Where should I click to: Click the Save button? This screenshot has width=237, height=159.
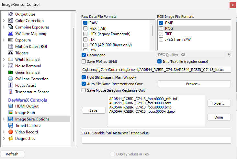coord(93,110)
